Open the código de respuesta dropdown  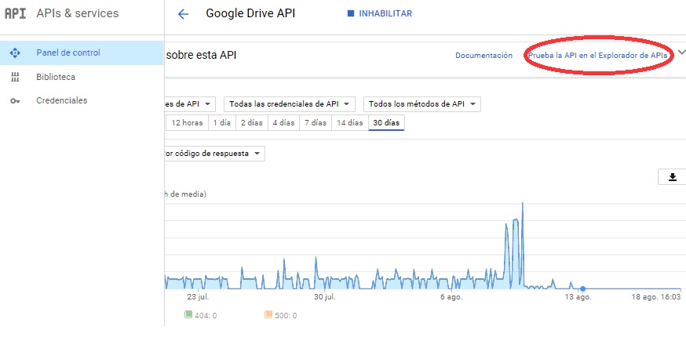click(x=215, y=154)
